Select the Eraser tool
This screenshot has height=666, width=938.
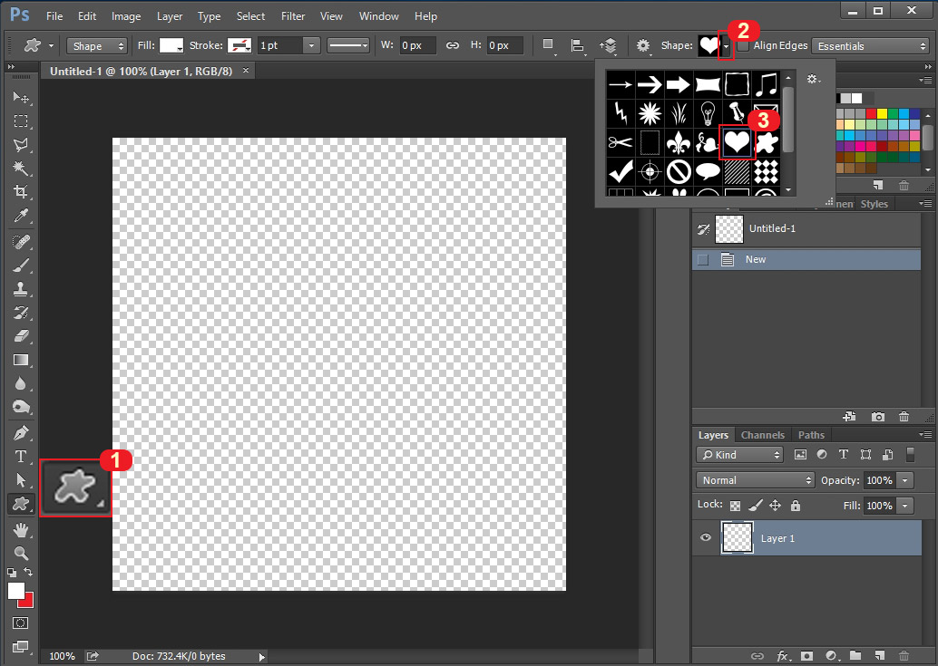coord(21,336)
